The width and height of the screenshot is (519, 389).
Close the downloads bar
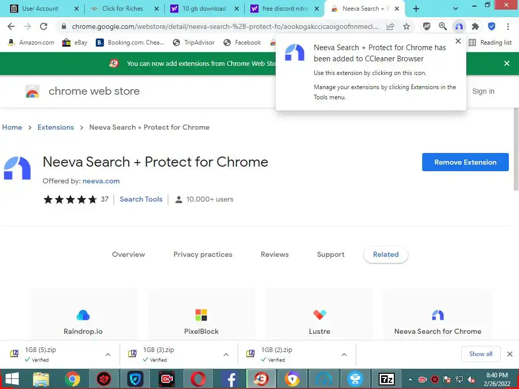click(510, 354)
